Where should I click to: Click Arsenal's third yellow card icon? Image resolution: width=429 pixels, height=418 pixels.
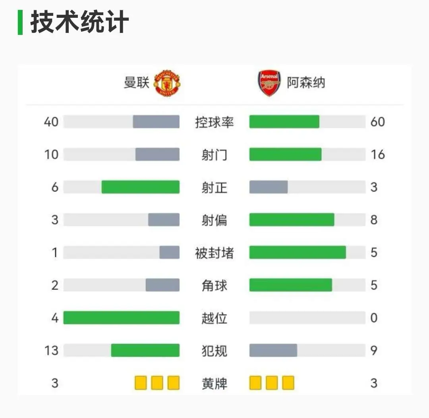coord(288,383)
